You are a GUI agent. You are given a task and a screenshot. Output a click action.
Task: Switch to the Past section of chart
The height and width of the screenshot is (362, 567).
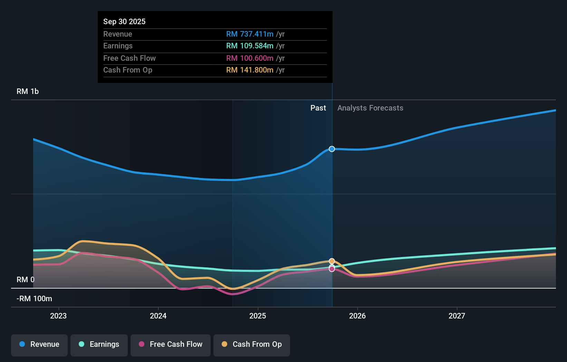pyautogui.click(x=318, y=108)
